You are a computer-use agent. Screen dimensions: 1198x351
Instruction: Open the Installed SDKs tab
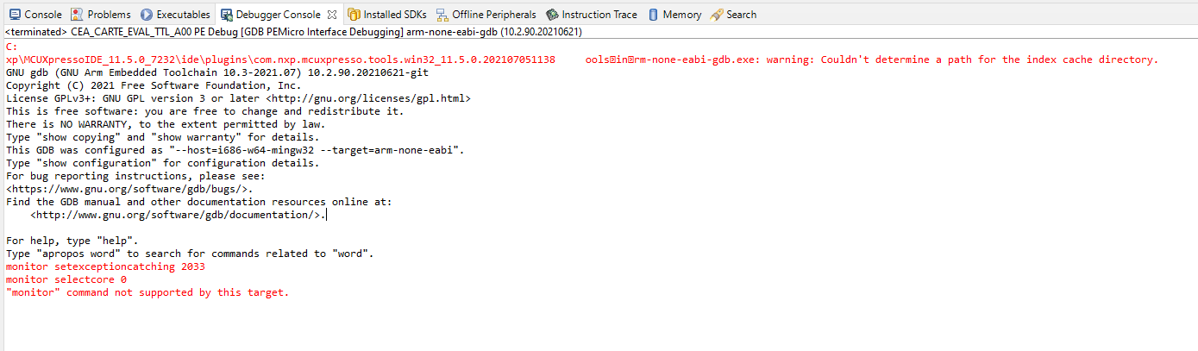click(394, 15)
